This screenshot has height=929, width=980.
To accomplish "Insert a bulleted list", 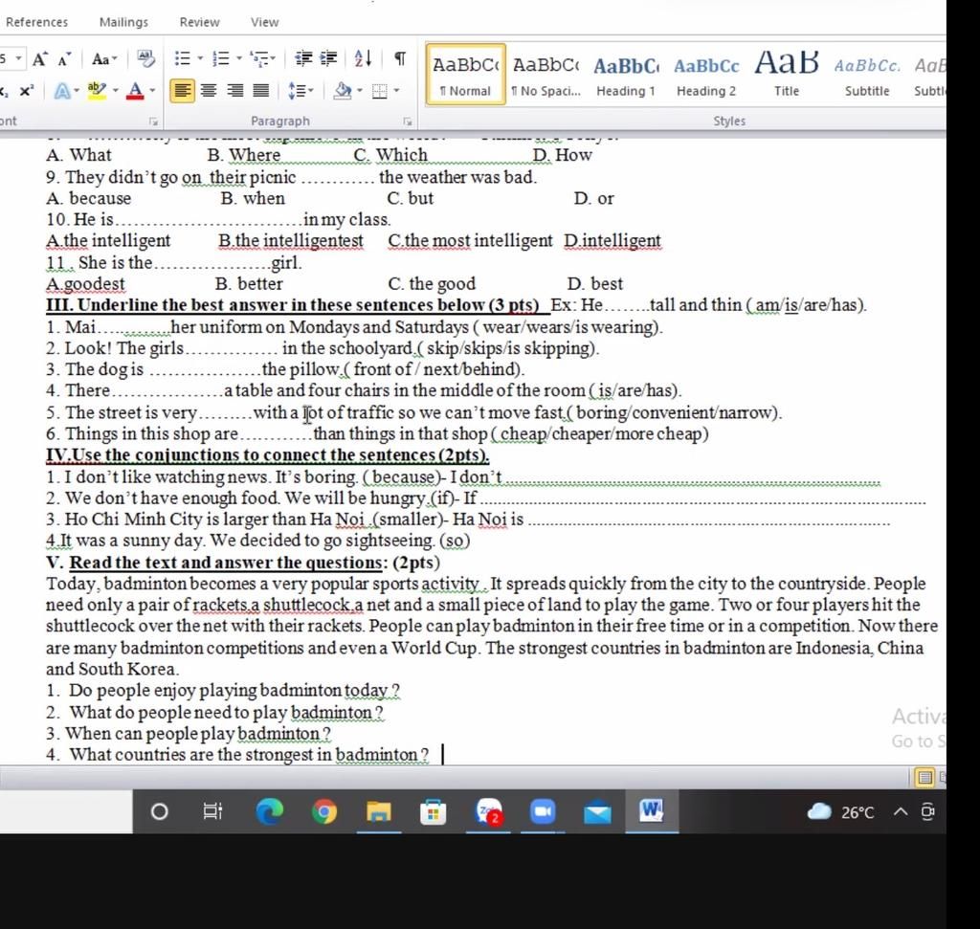I will (182, 58).
